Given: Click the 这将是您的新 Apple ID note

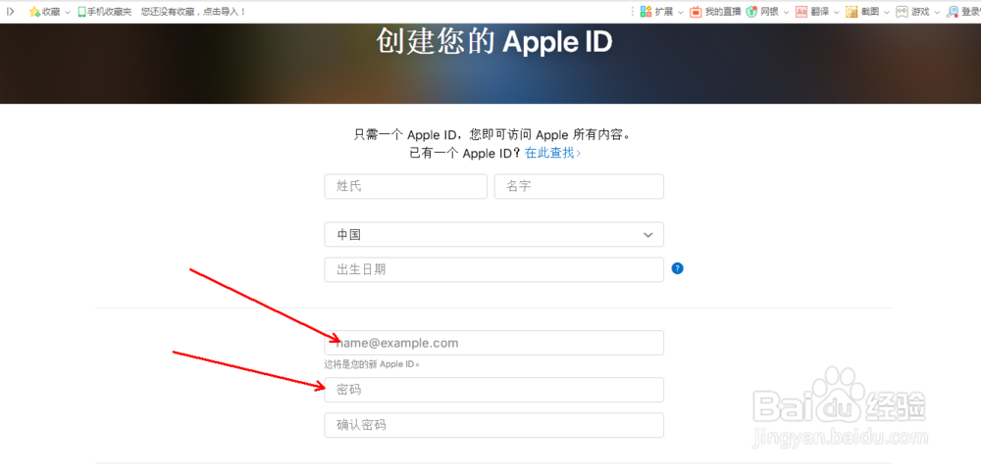Looking at the screenshot, I should point(372,364).
